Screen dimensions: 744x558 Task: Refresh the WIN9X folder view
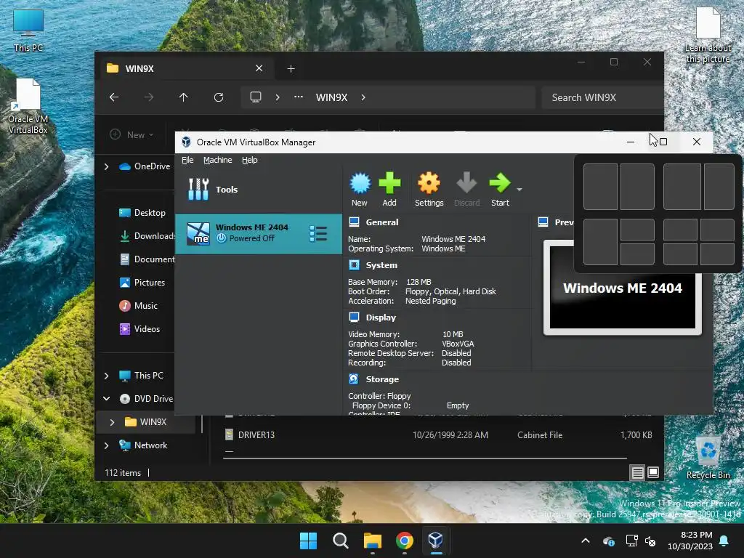[x=219, y=97]
